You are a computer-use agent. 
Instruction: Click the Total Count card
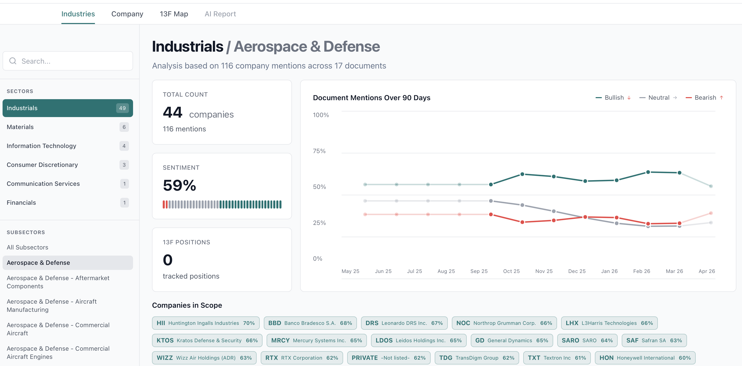(222, 112)
